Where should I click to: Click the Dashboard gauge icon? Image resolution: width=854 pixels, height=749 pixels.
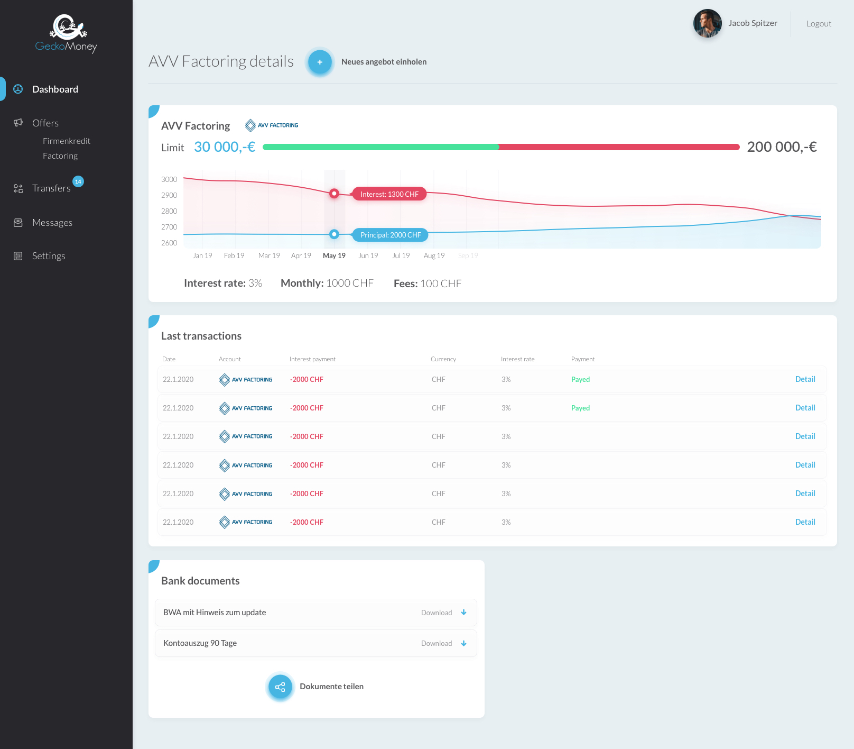click(x=18, y=89)
